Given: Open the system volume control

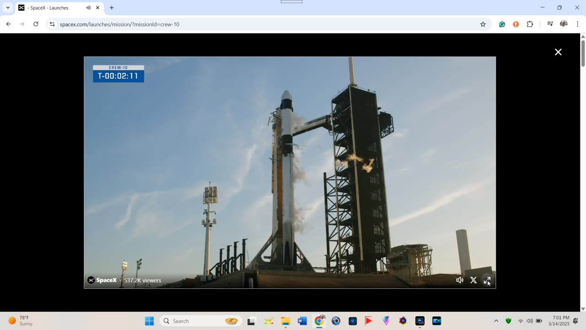Looking at the screenshot, I should [530, 321].
